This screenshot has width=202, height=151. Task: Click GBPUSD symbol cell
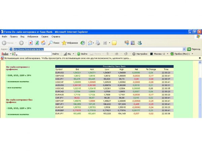point(60,76)
